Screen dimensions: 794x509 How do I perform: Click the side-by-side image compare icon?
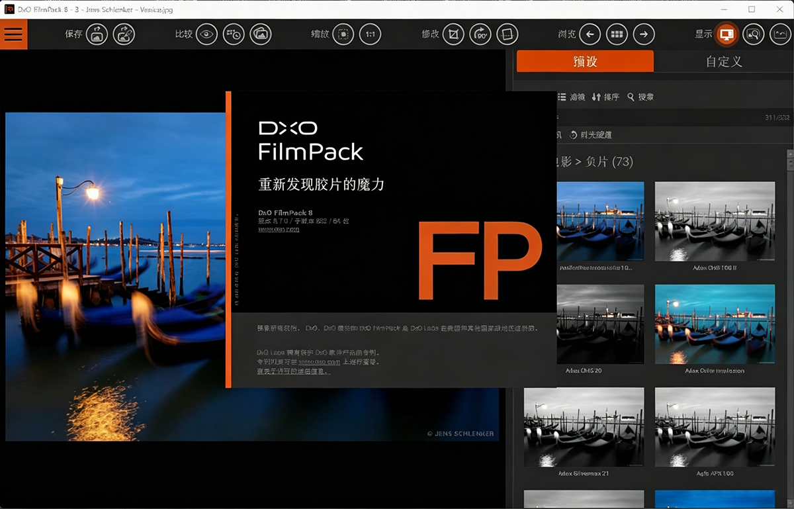[261, 34]
